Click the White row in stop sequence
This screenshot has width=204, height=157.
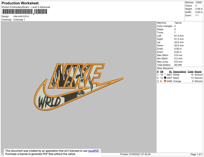180,75
